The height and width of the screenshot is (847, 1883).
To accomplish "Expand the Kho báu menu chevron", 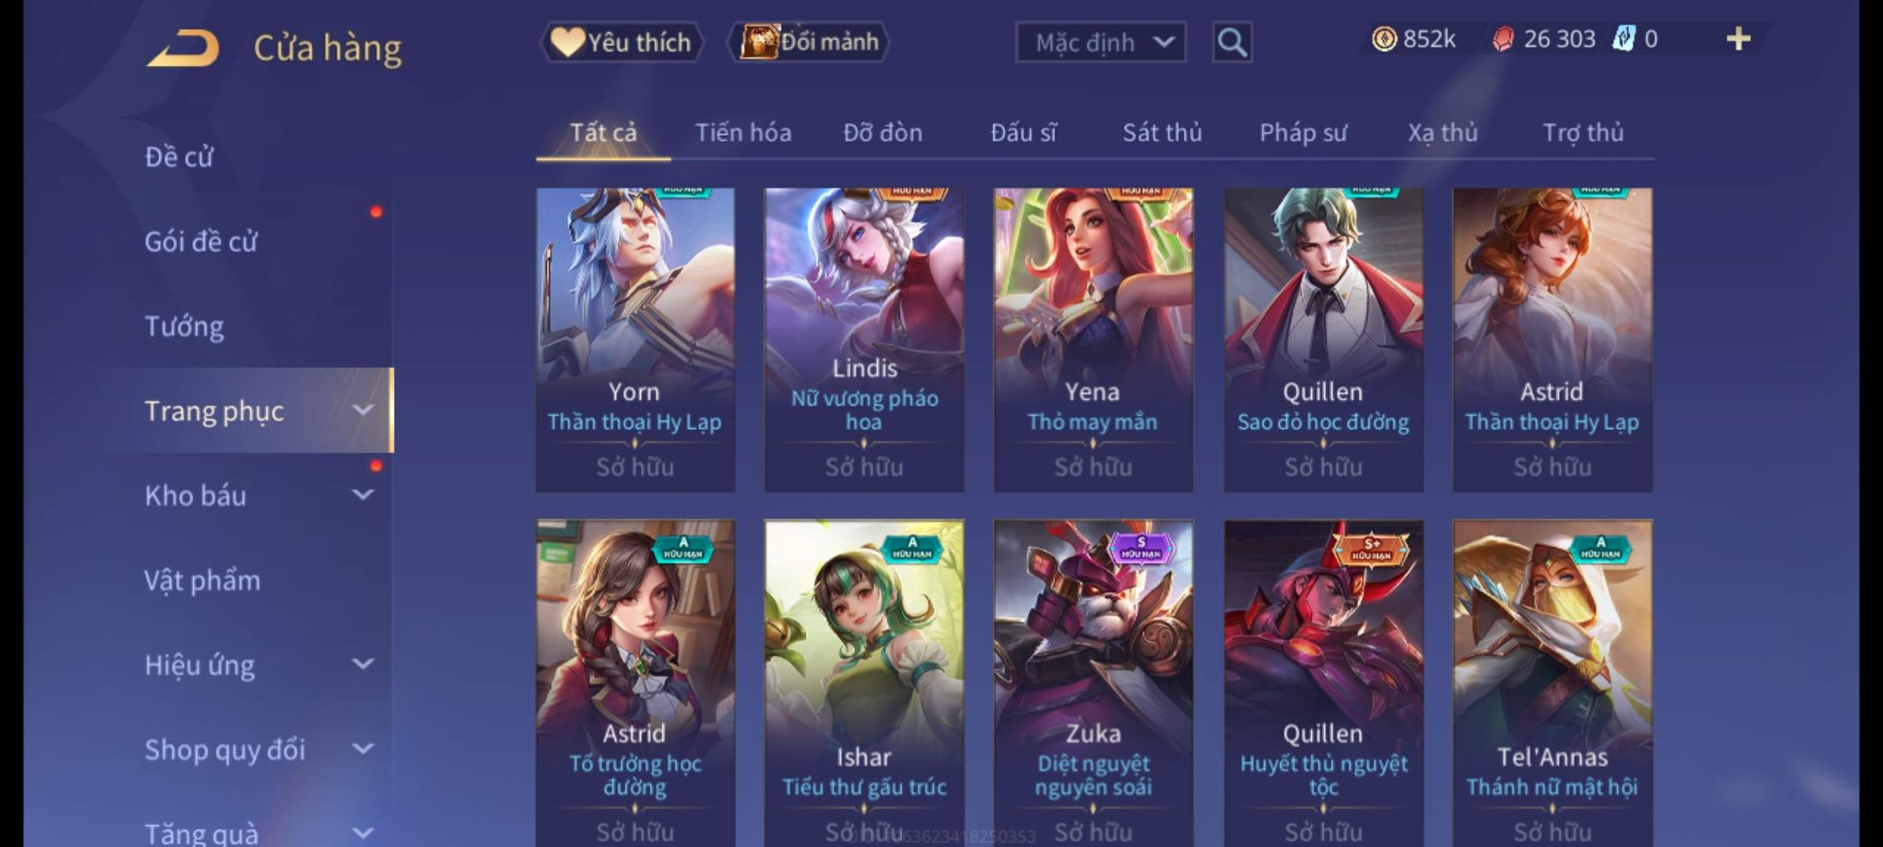I will pos(362,495).
